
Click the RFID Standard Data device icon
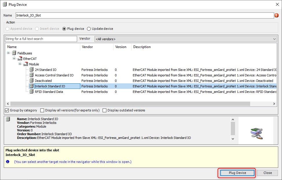(32, 92)
